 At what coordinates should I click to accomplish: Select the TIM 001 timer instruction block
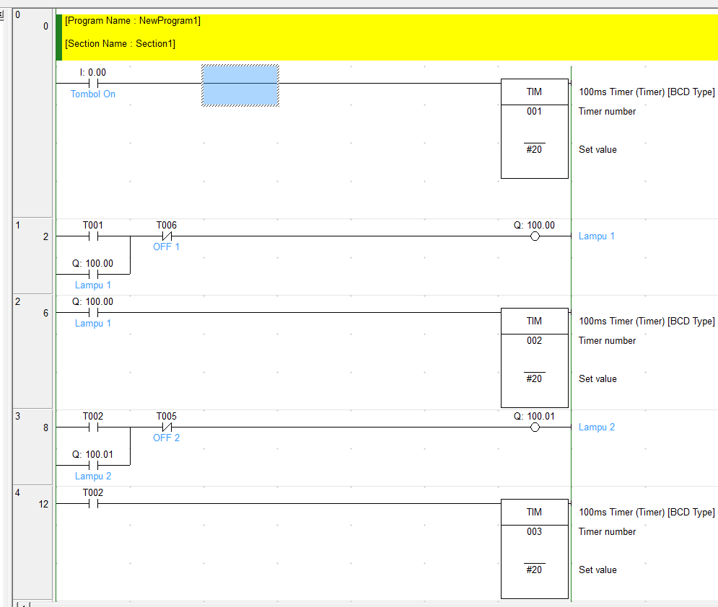coord(535,128)
